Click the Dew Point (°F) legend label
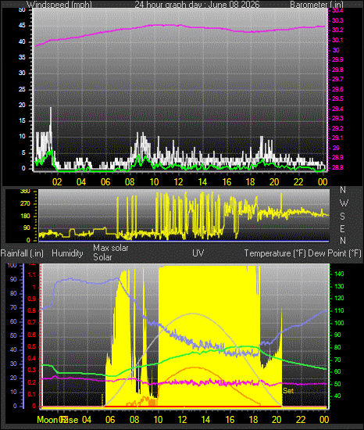Image resolution: width=364 pixels, height=430 pixels. (x=334, y=253)
